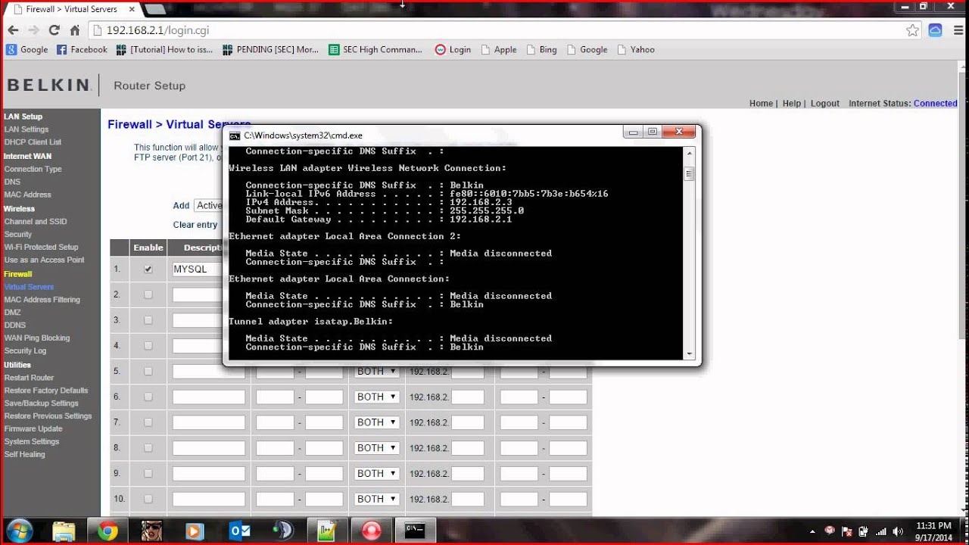Check the Enable box for row 4
The height and width of the screenshot is (545, 969).
148,345
